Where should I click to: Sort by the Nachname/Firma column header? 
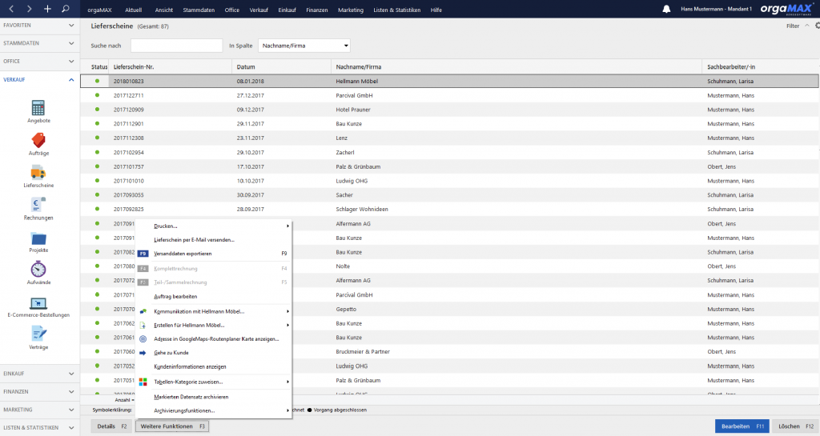tap(517, 67)
